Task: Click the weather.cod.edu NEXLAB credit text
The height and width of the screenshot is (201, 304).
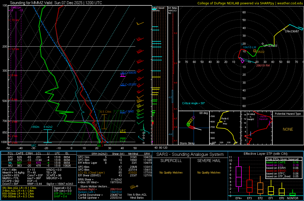Action: (250, 3)
